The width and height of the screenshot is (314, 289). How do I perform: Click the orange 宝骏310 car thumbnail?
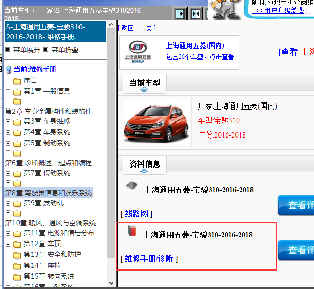click(x=156, y=122)
